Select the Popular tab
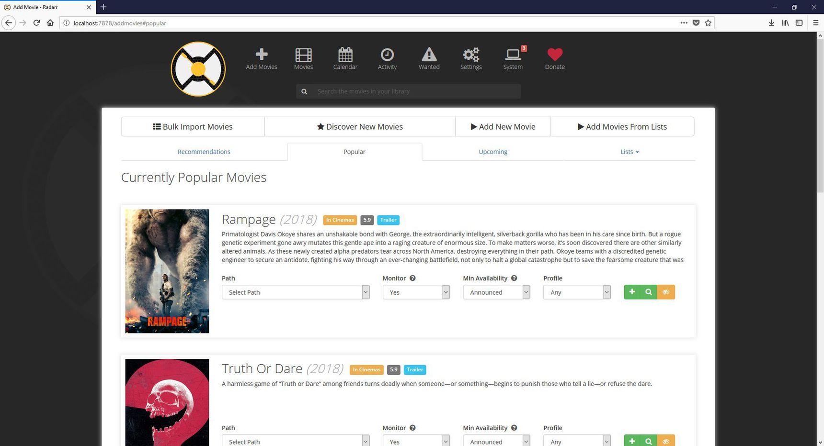This screenshot has width=824, height=446. tap(355, 152)
